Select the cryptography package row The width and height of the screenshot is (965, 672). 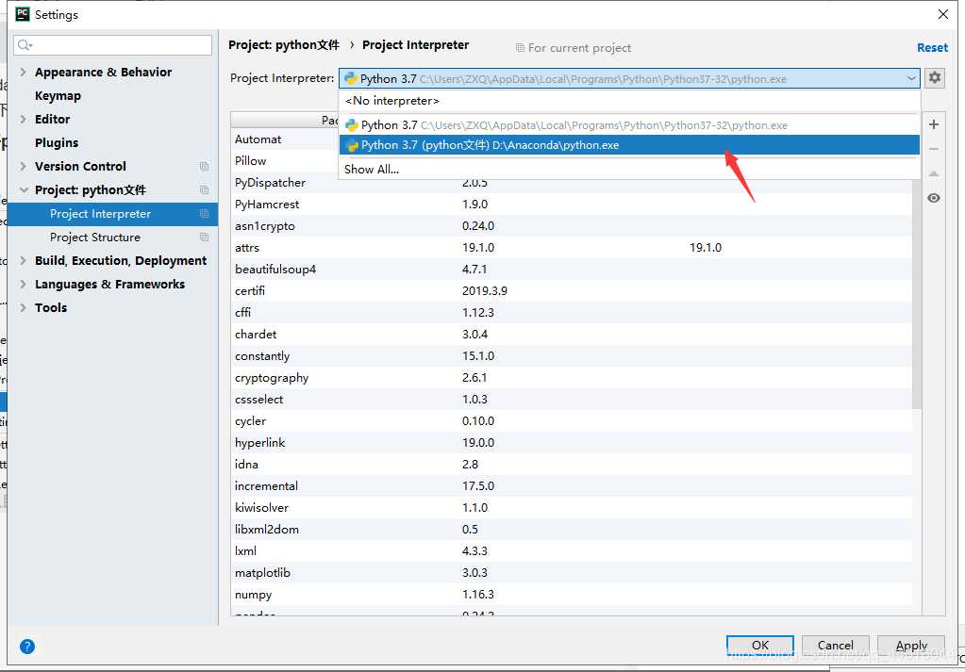pyautogui.click(x=571, y=378)
